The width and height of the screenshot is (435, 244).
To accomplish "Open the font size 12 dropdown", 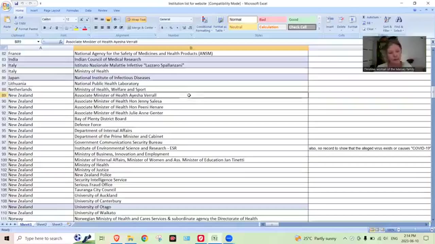I will [x=76, y=19].
